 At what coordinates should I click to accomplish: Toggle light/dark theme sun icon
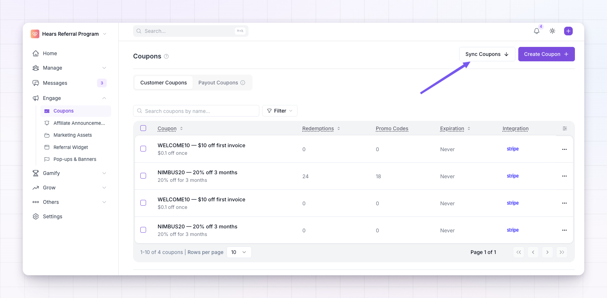pyautogui.click(x=552, y=31)
